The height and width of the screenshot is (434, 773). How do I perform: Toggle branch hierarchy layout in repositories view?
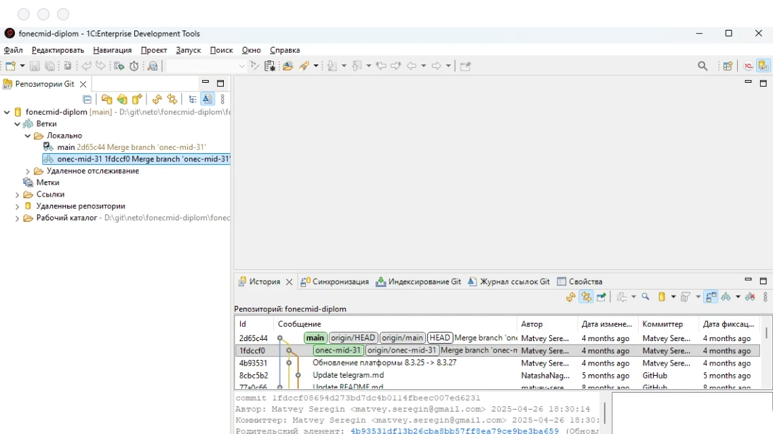pos(193,100)
